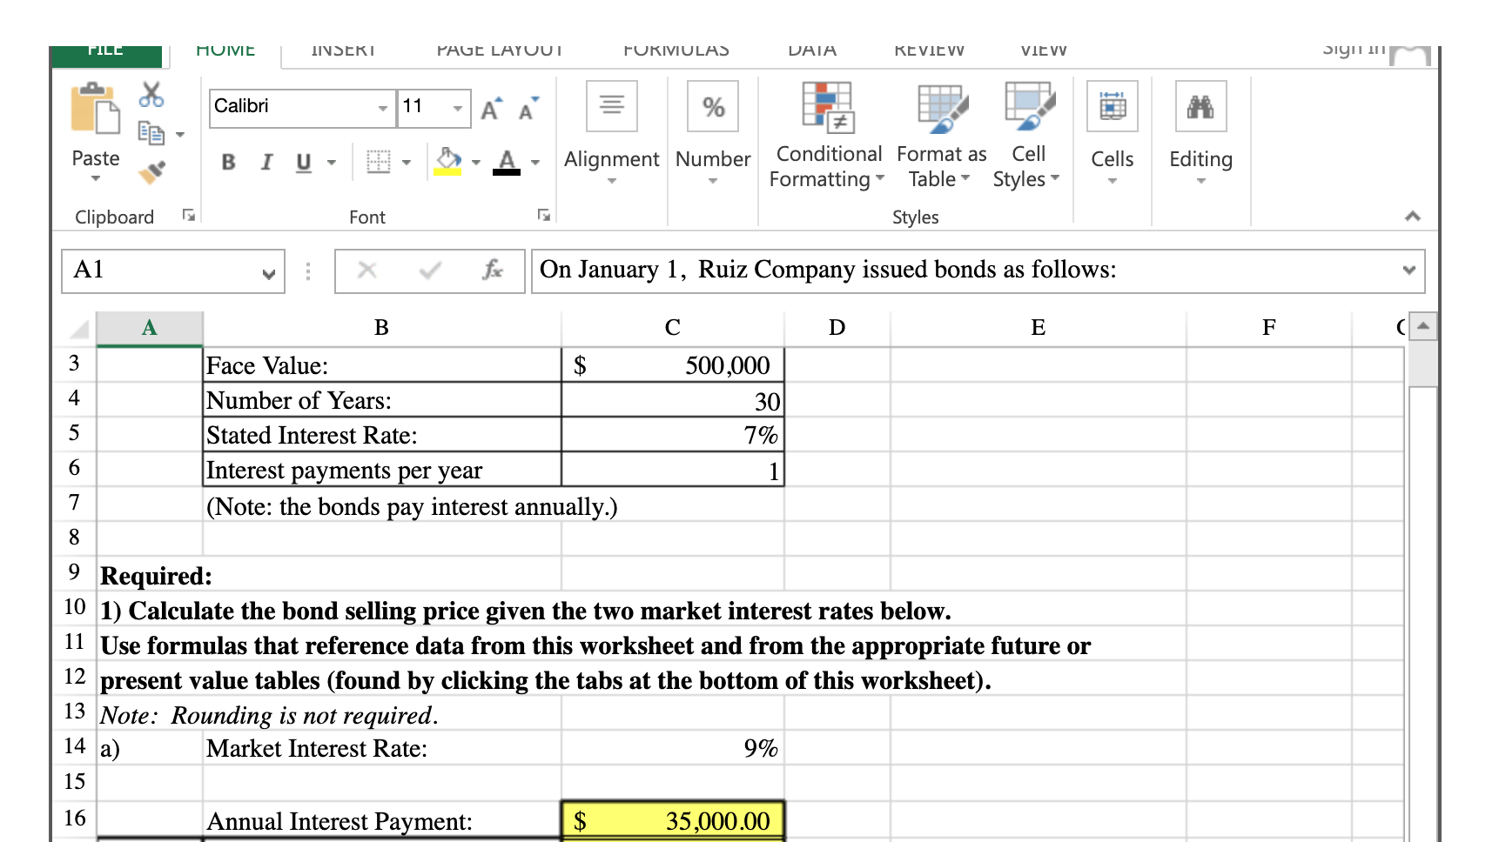Viewport: 1506px width, 842px height.
Task: Switch to the FORMULAS ribbon tab
Action: point(676,50)
